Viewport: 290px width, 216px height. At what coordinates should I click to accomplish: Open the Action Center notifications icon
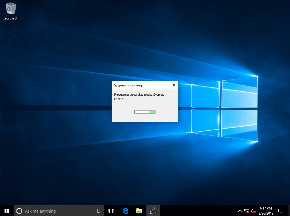click(x=281, y=211)
